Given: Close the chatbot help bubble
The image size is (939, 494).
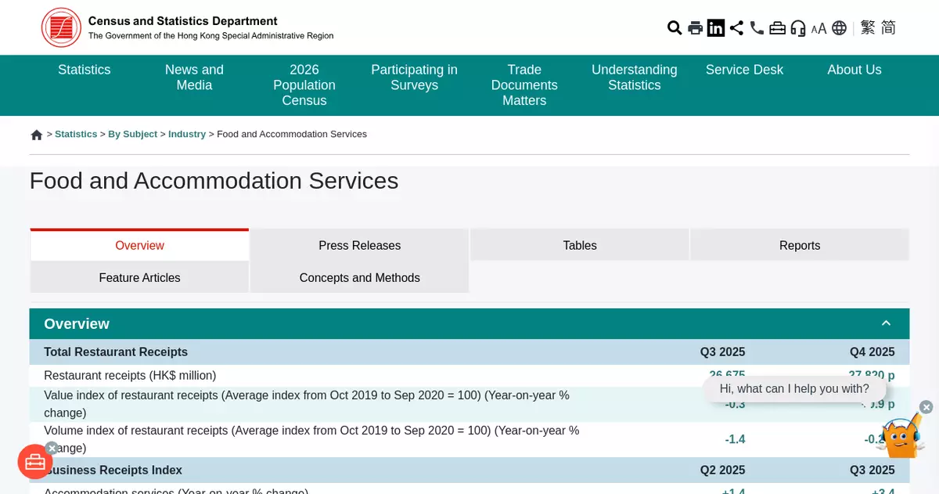Looking at the screenshot, I should tap(926, 407).
